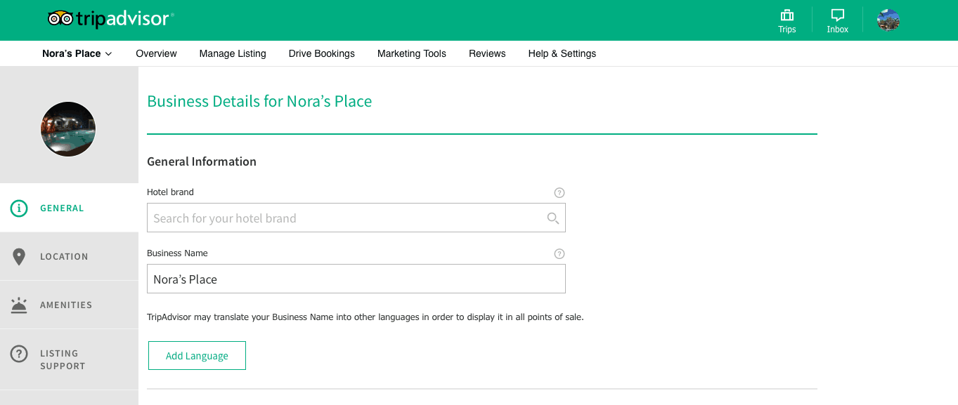This screenshot has width=958, height=405.
Task: Click the Amenities bell icon in sidebar
Action: coord(19,305)
